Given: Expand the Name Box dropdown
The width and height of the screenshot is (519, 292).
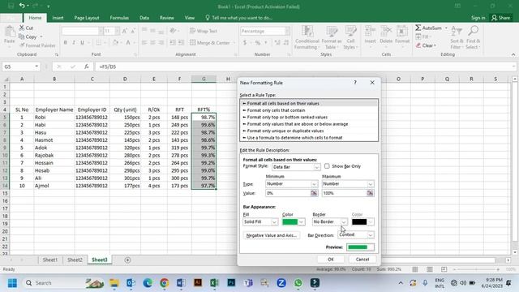Looking at the screenshot, I should 36,67.
